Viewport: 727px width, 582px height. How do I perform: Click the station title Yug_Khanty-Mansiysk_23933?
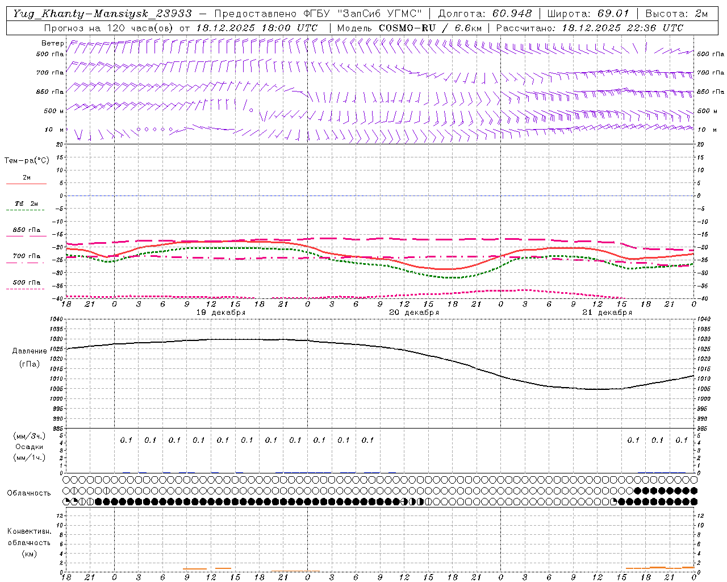point(102,14)
